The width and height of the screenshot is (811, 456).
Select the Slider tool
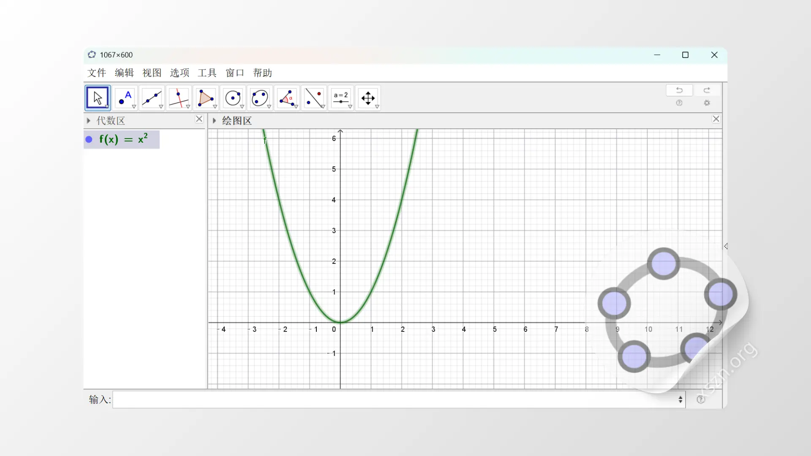pyautogui.click(x=341, y=98)
